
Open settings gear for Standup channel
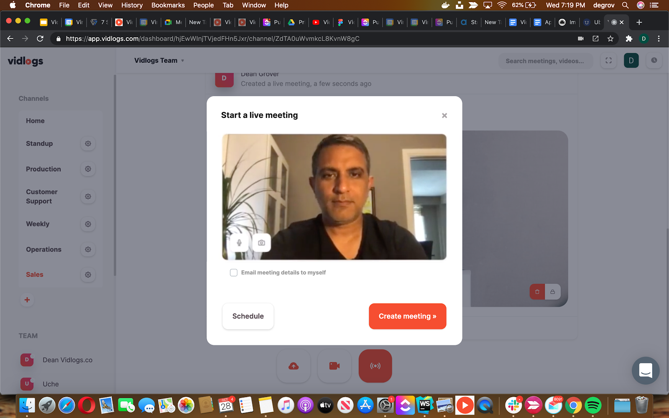point(88,144)
